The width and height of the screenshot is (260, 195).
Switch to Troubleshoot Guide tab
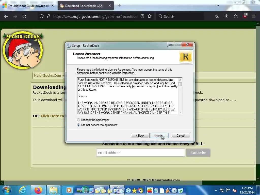[28, 6]
